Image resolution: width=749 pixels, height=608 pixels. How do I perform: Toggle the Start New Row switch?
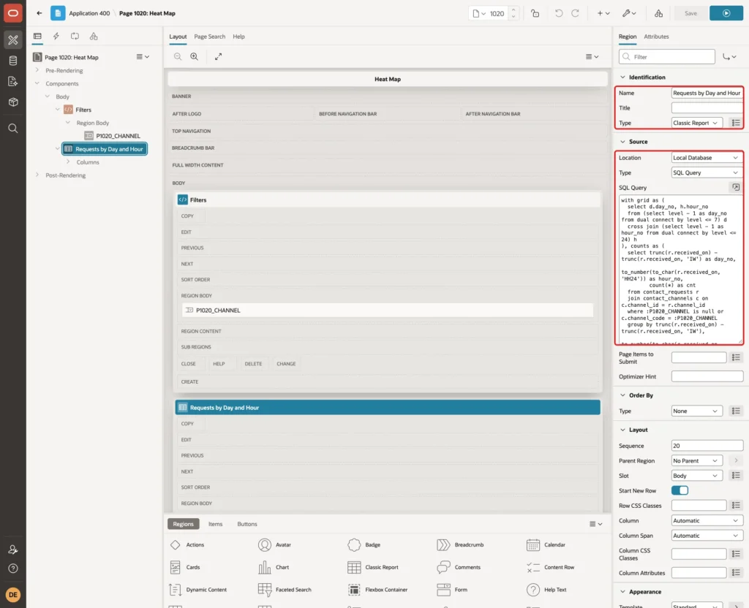(x=680, y=490)
